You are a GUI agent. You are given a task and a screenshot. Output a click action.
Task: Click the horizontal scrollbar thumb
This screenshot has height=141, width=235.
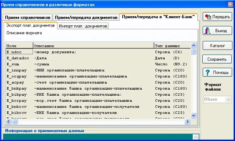[x=15, y=122]
